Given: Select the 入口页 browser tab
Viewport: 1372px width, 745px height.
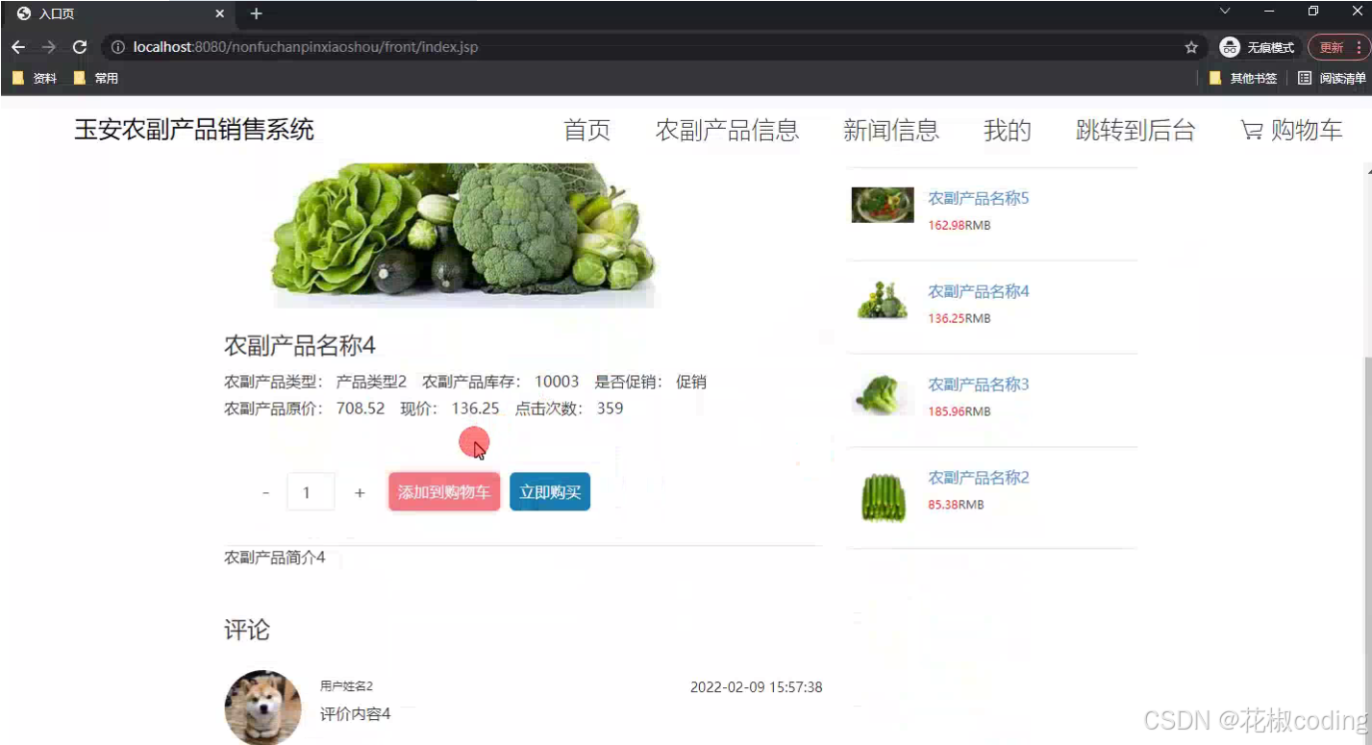Looking at the screenshot, I should click(x=119, y=14).
